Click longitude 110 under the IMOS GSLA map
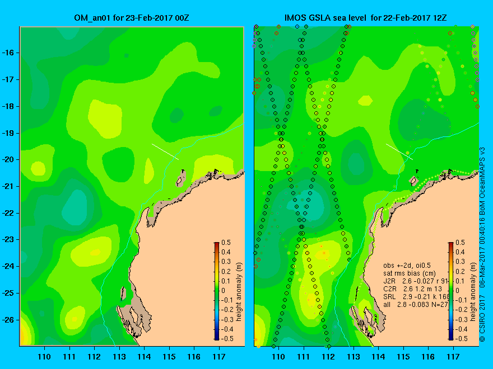493x369 pixels. pos(278,357)
